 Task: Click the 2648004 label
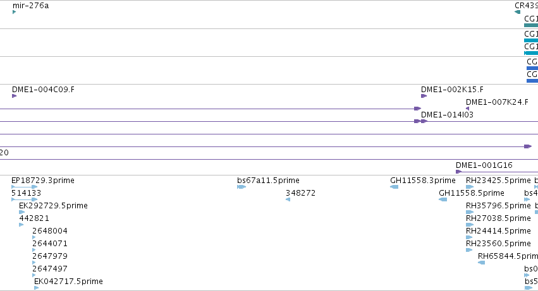point(50,231)
